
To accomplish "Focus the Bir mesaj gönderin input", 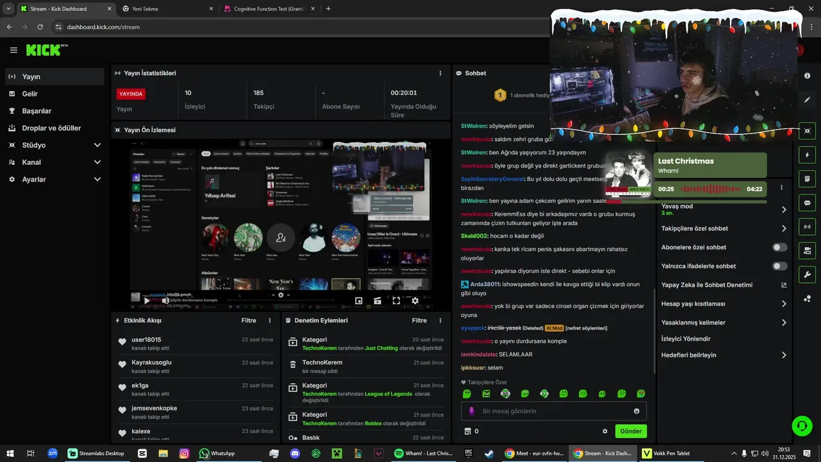I will 554,411.
